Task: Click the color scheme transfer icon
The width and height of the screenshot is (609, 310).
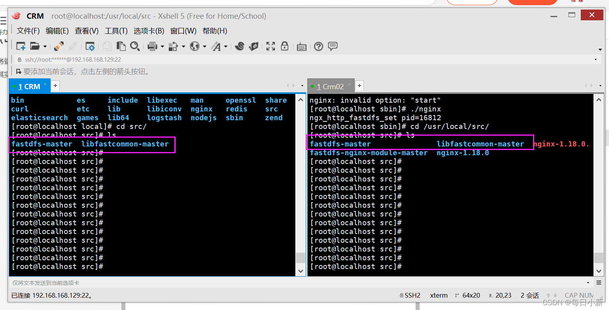Action: [x=173, y=46]
